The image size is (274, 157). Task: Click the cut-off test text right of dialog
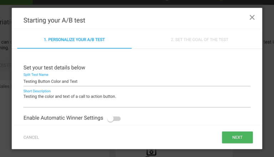click(x=268, y=42)
